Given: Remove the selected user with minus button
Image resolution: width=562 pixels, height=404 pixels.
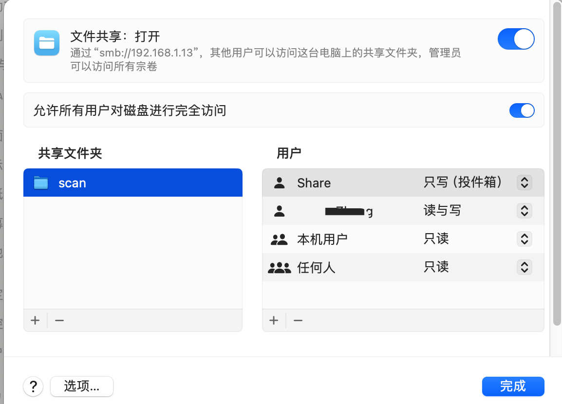Looking at the screenshot, I should (298, 320).
